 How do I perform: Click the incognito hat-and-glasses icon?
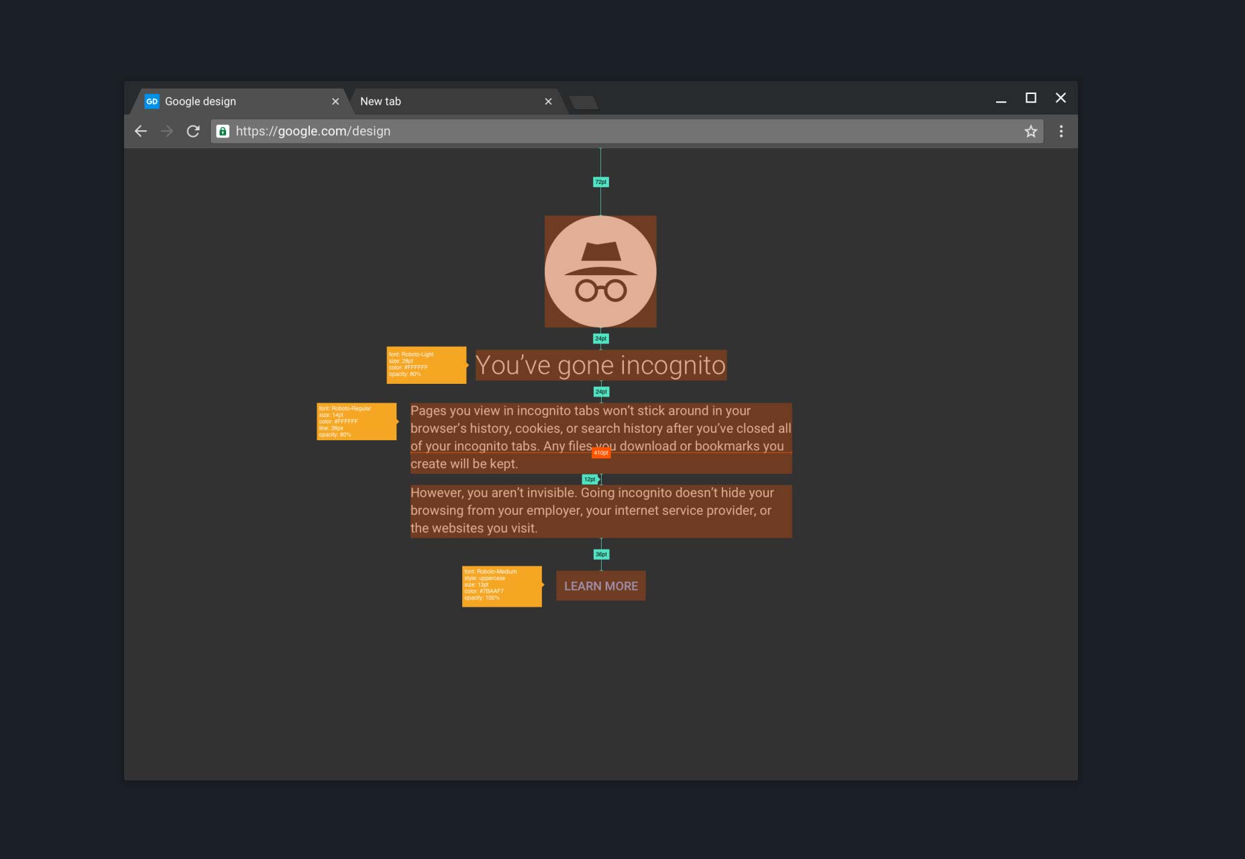pos(600,272)
